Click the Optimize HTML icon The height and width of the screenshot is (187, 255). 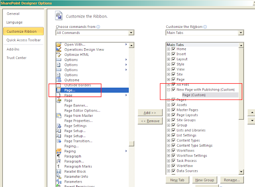coord(59,55)
